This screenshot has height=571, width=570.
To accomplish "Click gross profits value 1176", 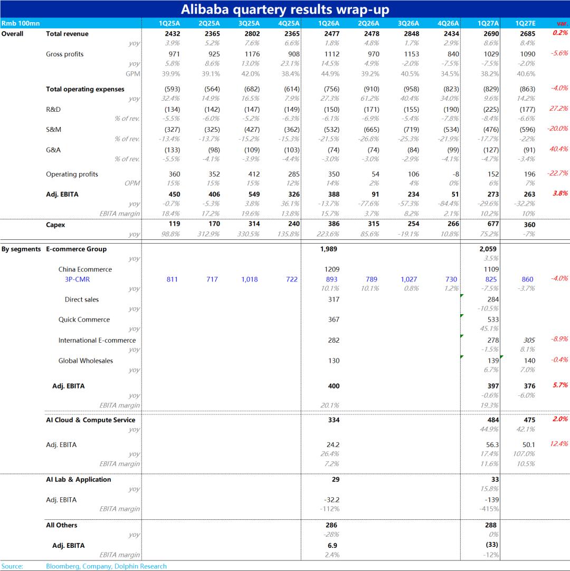I will point(252,54).
